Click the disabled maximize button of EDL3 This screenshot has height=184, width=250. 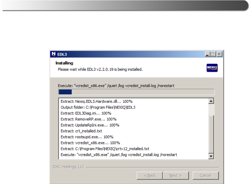[213, 54]
